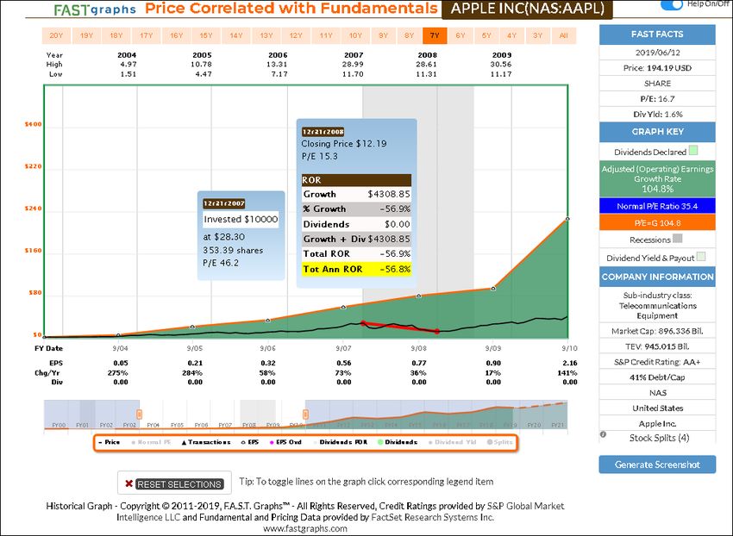The width and height of the screenshot is (733, 536).
Task: Toggle Dividends POR legend item
Action: click(x=342, y=442)
